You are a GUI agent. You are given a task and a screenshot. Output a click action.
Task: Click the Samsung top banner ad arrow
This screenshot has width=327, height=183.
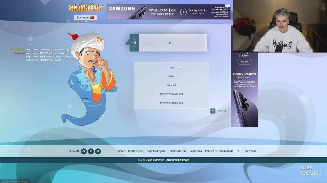pyautogui.click(x=183, y=12)
